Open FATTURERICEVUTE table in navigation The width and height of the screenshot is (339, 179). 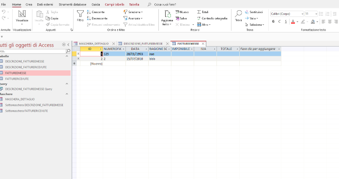click(17, 79)
